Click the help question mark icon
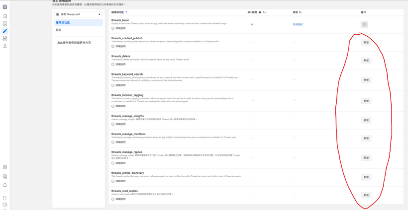Screen dimensions: 408x210 tap(5, 205)
